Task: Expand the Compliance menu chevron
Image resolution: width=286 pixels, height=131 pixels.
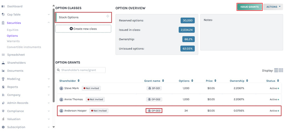Action: pos(49,111)
